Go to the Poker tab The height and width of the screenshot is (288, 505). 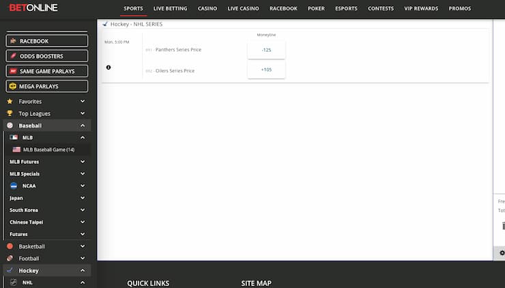pyautogui.click(x=316, y=8)
